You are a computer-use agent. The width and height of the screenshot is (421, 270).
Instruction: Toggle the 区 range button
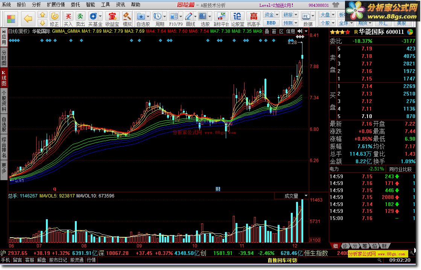[281, 32]
